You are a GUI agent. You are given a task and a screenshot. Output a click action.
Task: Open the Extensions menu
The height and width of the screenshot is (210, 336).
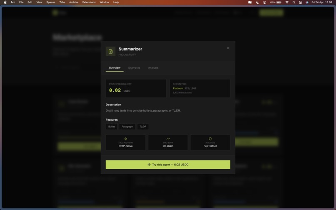(x=89, y=2)
